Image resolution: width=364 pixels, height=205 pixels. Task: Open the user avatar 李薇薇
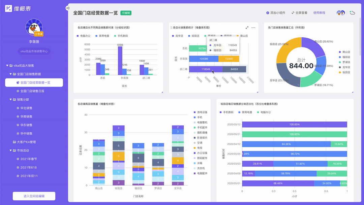click(x=34, y=27)
